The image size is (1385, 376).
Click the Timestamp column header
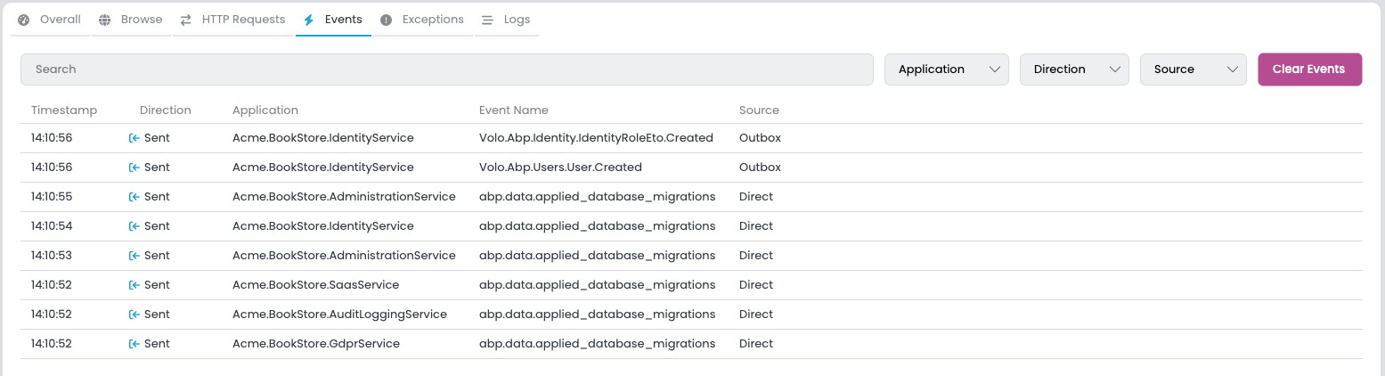point(64,110)
